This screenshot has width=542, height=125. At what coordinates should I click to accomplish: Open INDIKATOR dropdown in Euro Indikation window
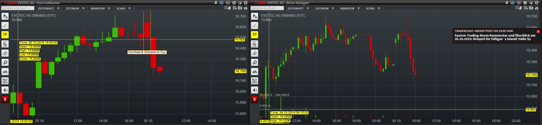pos(100,8)
